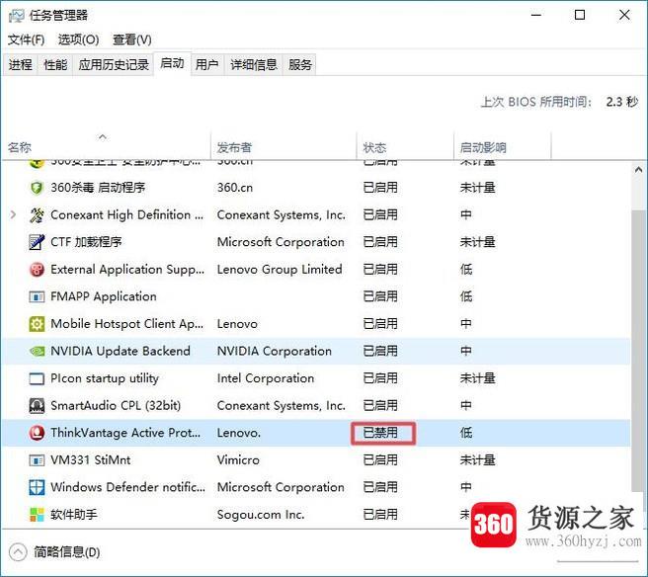Switch to the 服务 tab
The height and width of the screenshot is (577, 648).
coord(300,65)
